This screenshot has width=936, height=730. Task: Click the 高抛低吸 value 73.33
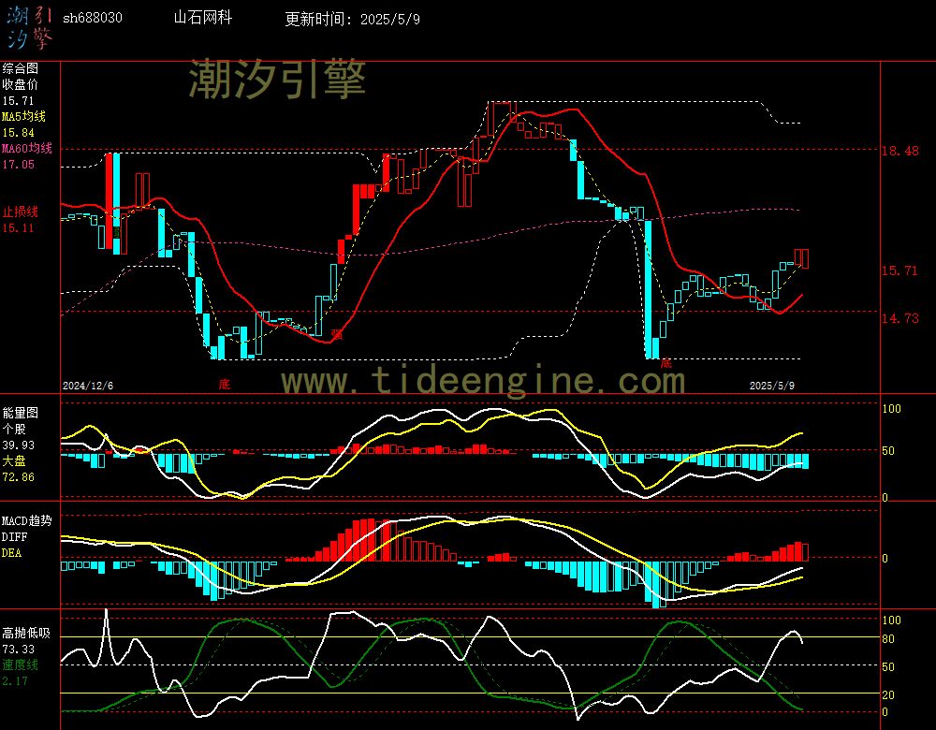pos(18,649)
